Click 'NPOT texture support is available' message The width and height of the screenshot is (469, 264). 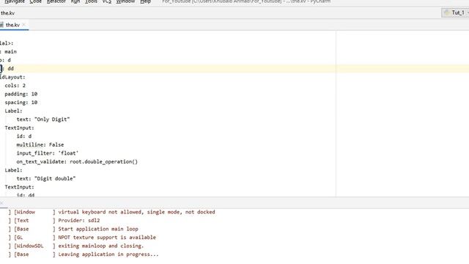[x=107, y=238]
